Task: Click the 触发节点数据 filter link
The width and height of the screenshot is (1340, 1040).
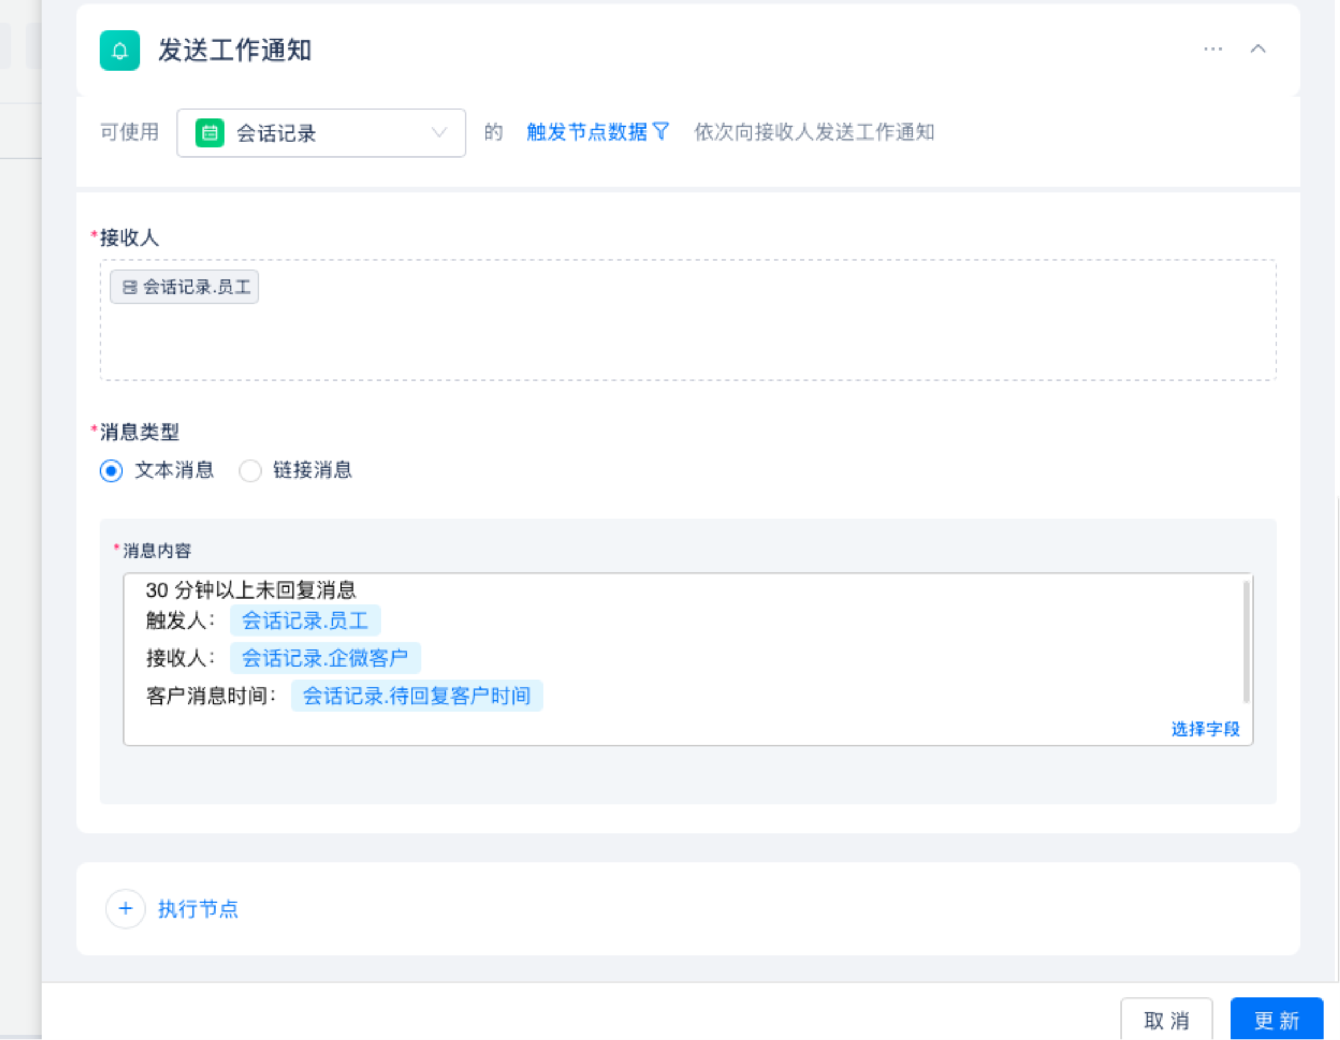Action: [586, 132]
